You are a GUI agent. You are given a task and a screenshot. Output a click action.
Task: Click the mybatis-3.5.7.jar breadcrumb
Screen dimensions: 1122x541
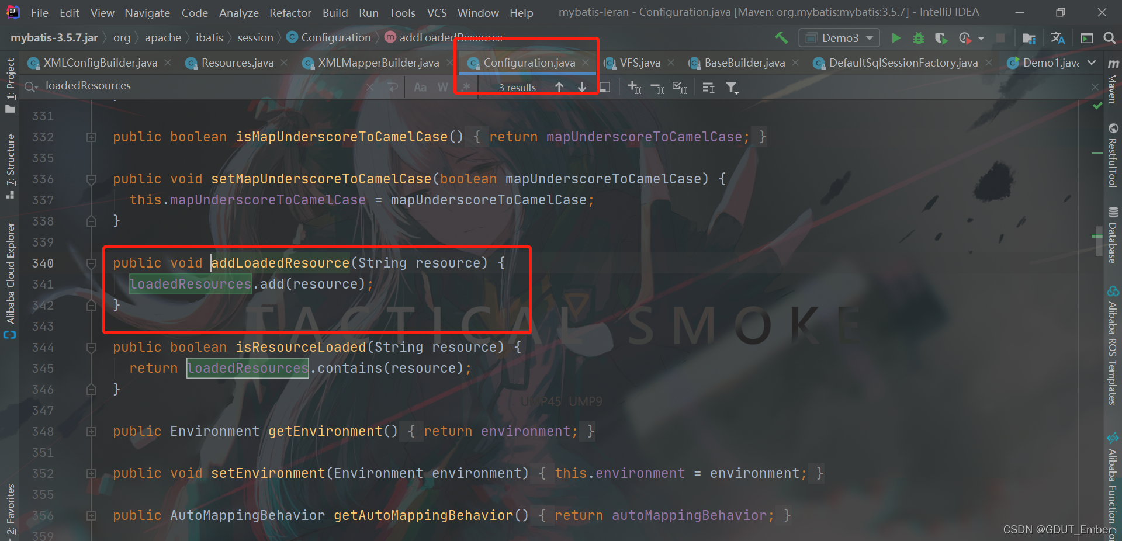[x=54, y=38]
